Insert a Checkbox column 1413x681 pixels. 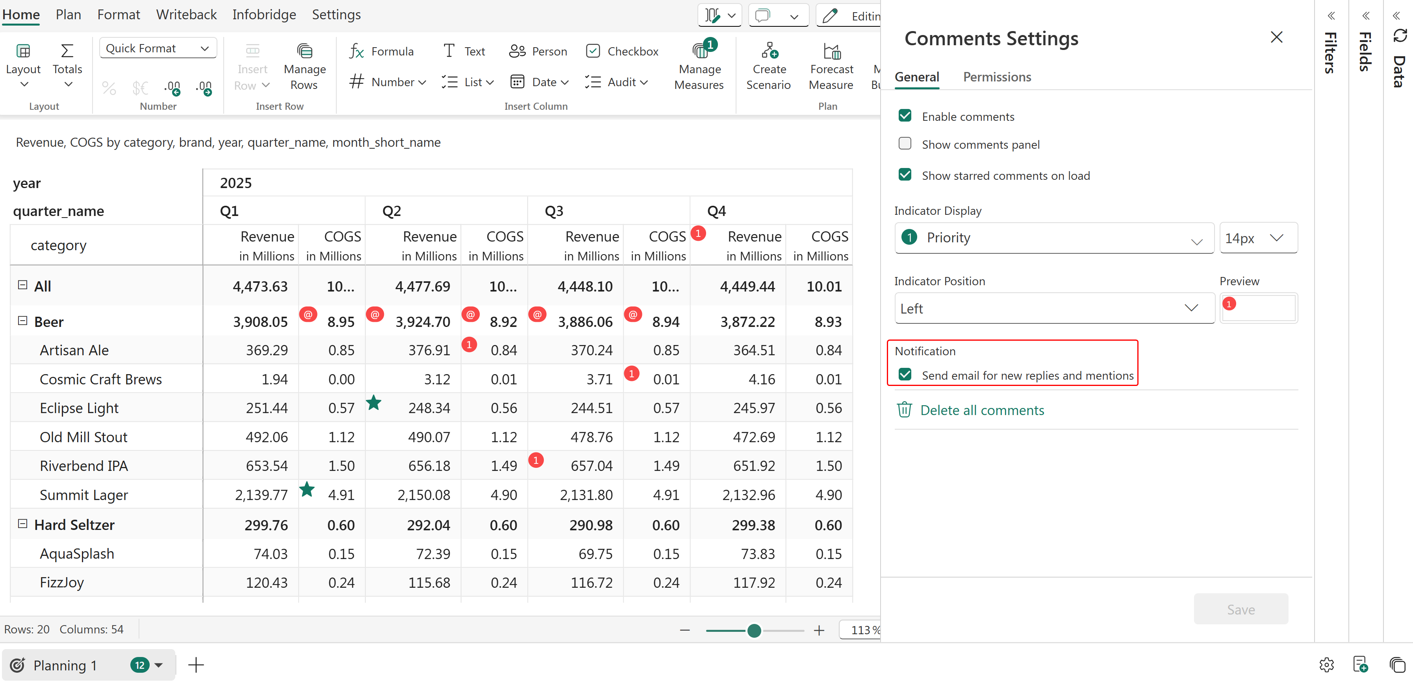pyautogui.click(x=622, y=52)
